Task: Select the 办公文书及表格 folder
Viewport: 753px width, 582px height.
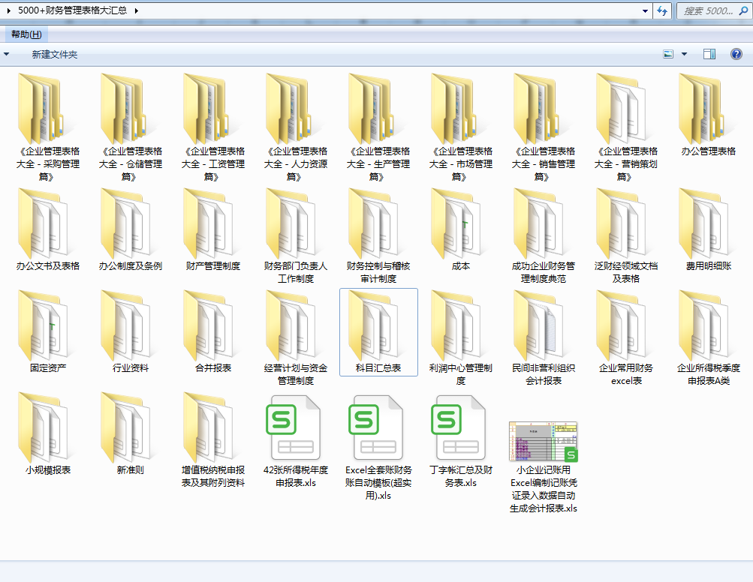Action: (x=47, y=230)
